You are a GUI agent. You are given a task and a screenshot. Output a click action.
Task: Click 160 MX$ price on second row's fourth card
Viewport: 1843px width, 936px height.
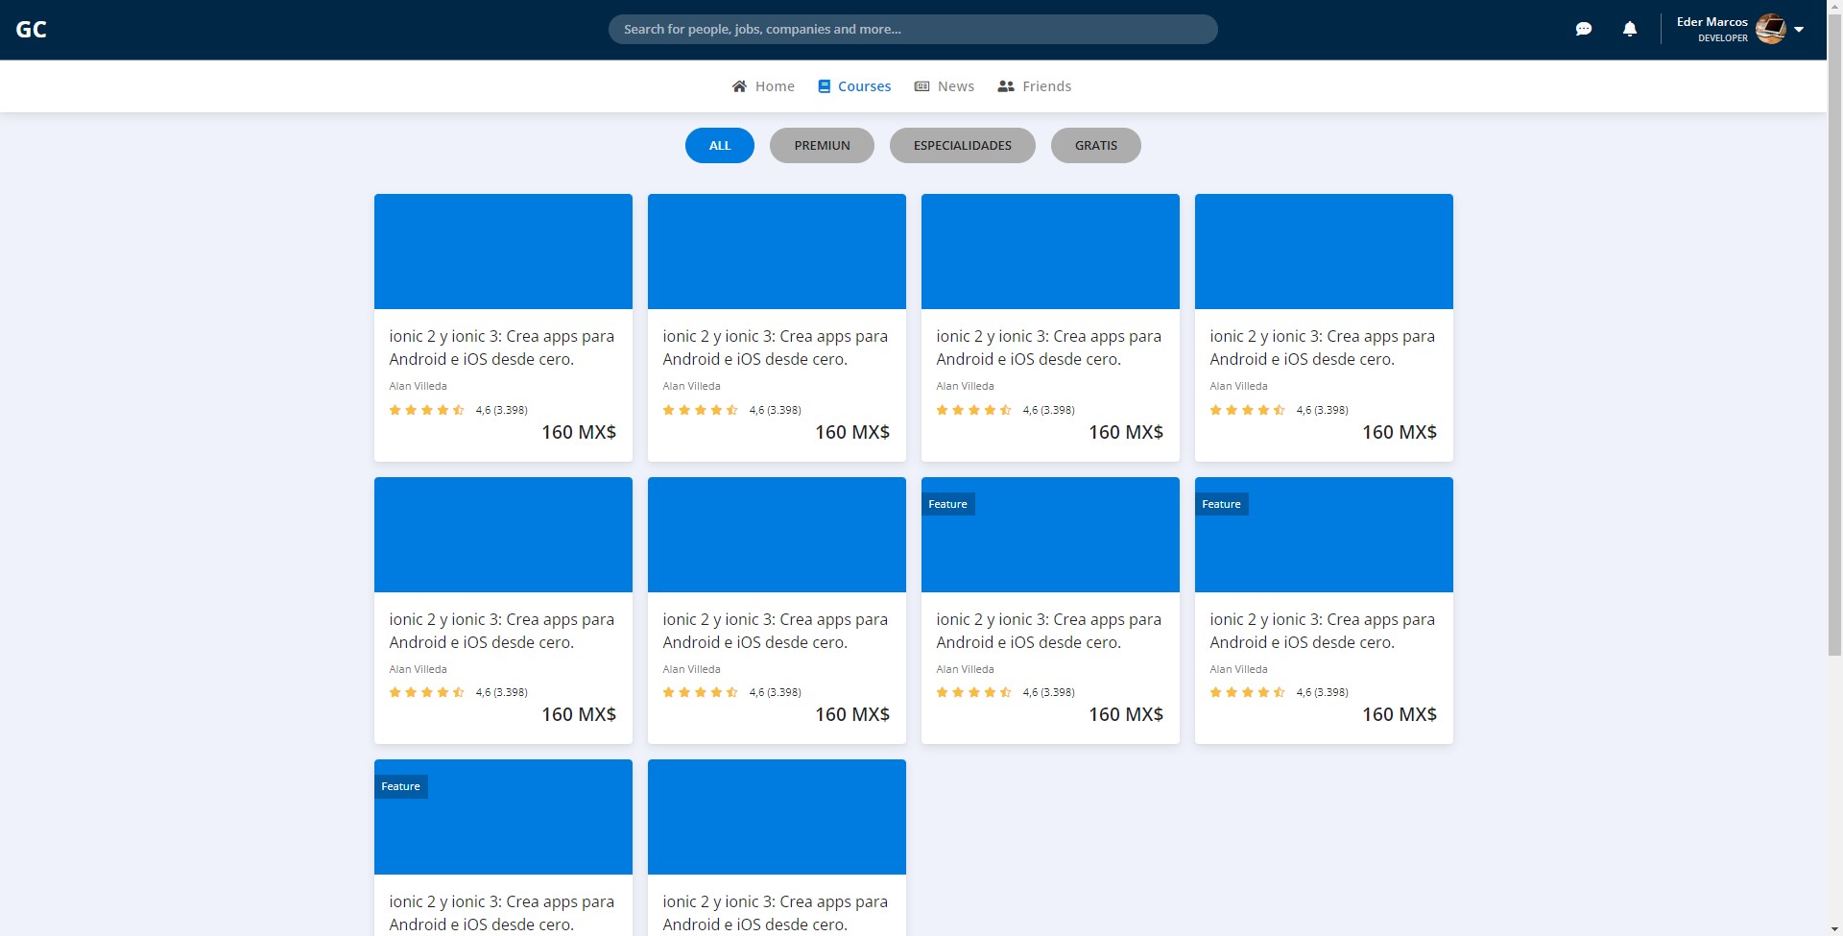[1400, 714]
